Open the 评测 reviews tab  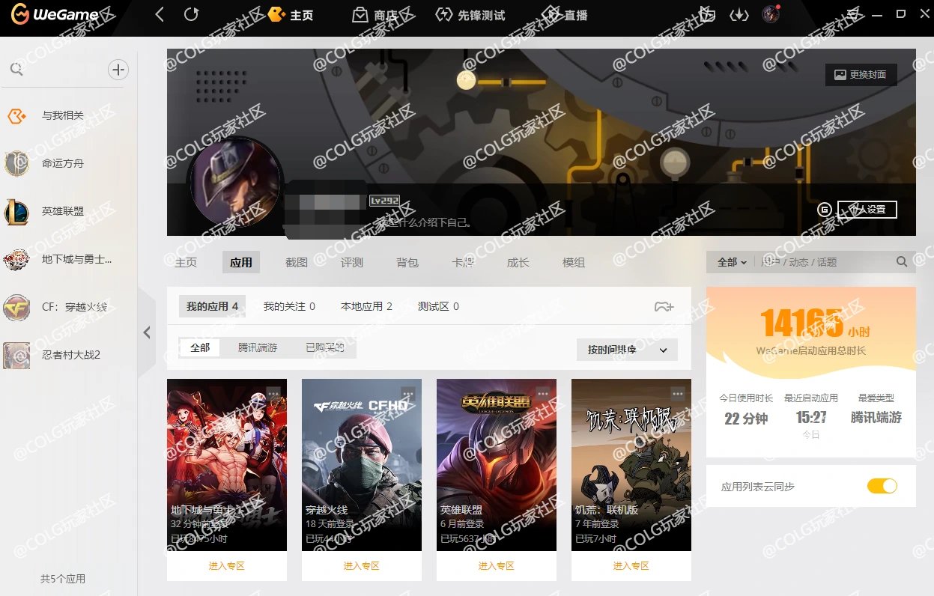(x=352, y=263)
